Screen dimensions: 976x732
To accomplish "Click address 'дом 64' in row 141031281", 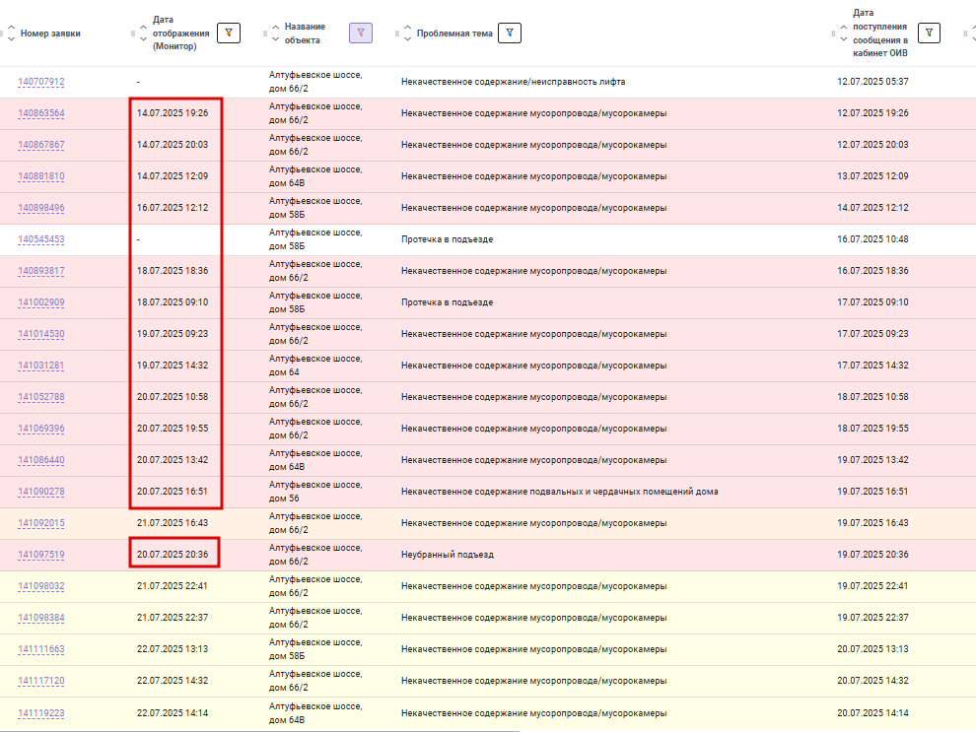I will [x=284, y=371].
